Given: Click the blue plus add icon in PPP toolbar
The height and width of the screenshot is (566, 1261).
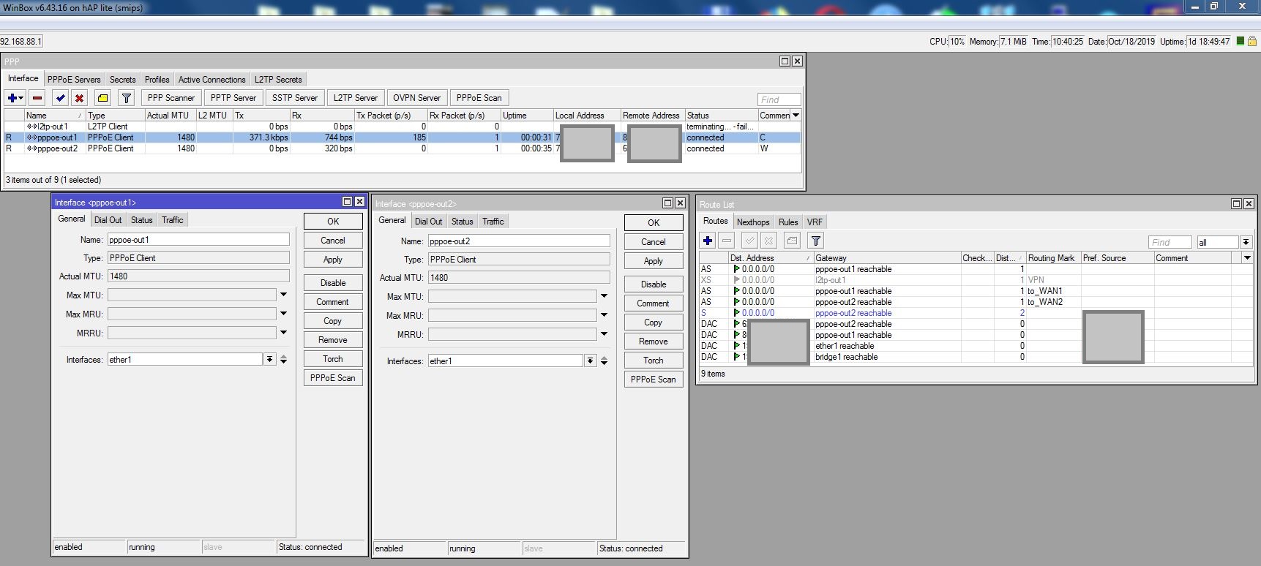Looking at the screenshot, I should 12,98.
